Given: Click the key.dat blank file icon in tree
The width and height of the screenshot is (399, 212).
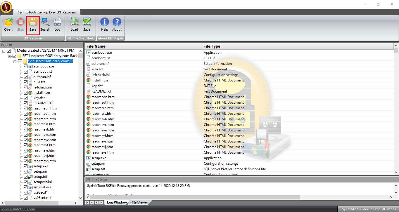Looking at the screenshot, I should click(30, 98).
